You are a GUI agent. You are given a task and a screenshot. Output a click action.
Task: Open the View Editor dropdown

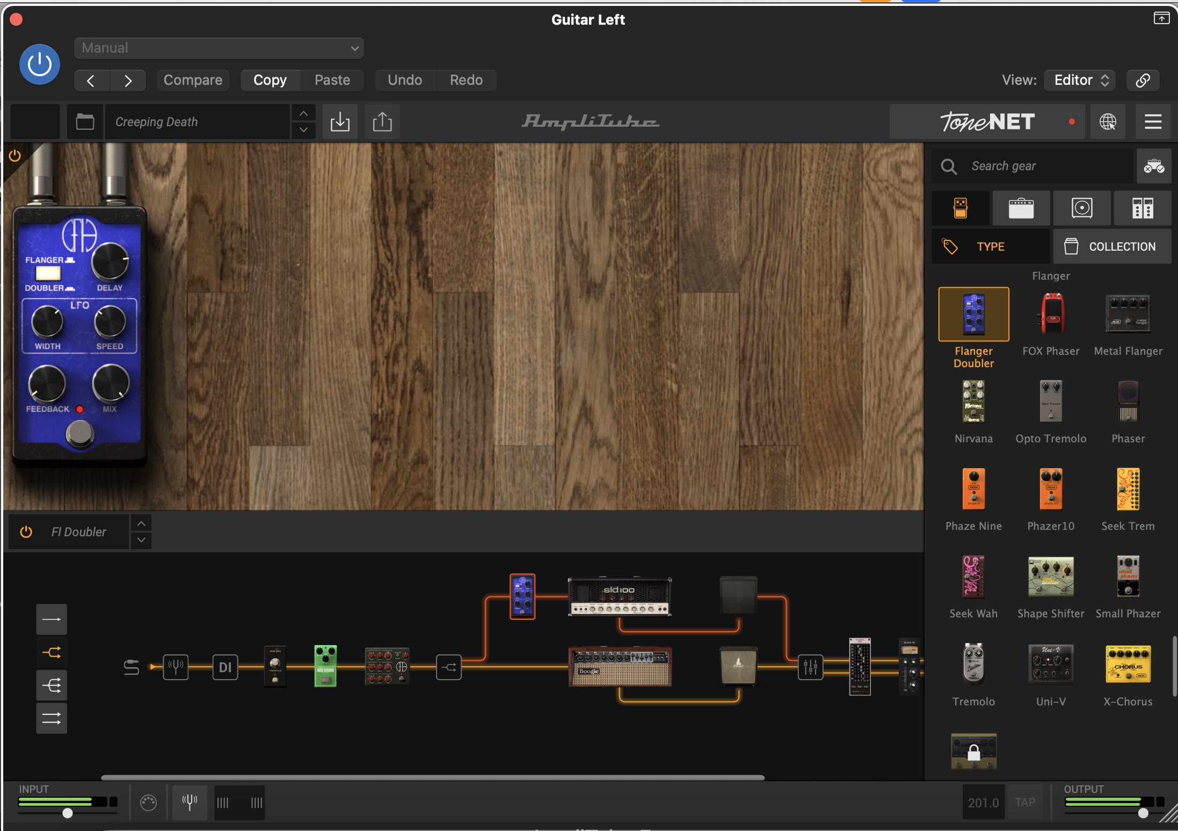[x=1080, y=81]
